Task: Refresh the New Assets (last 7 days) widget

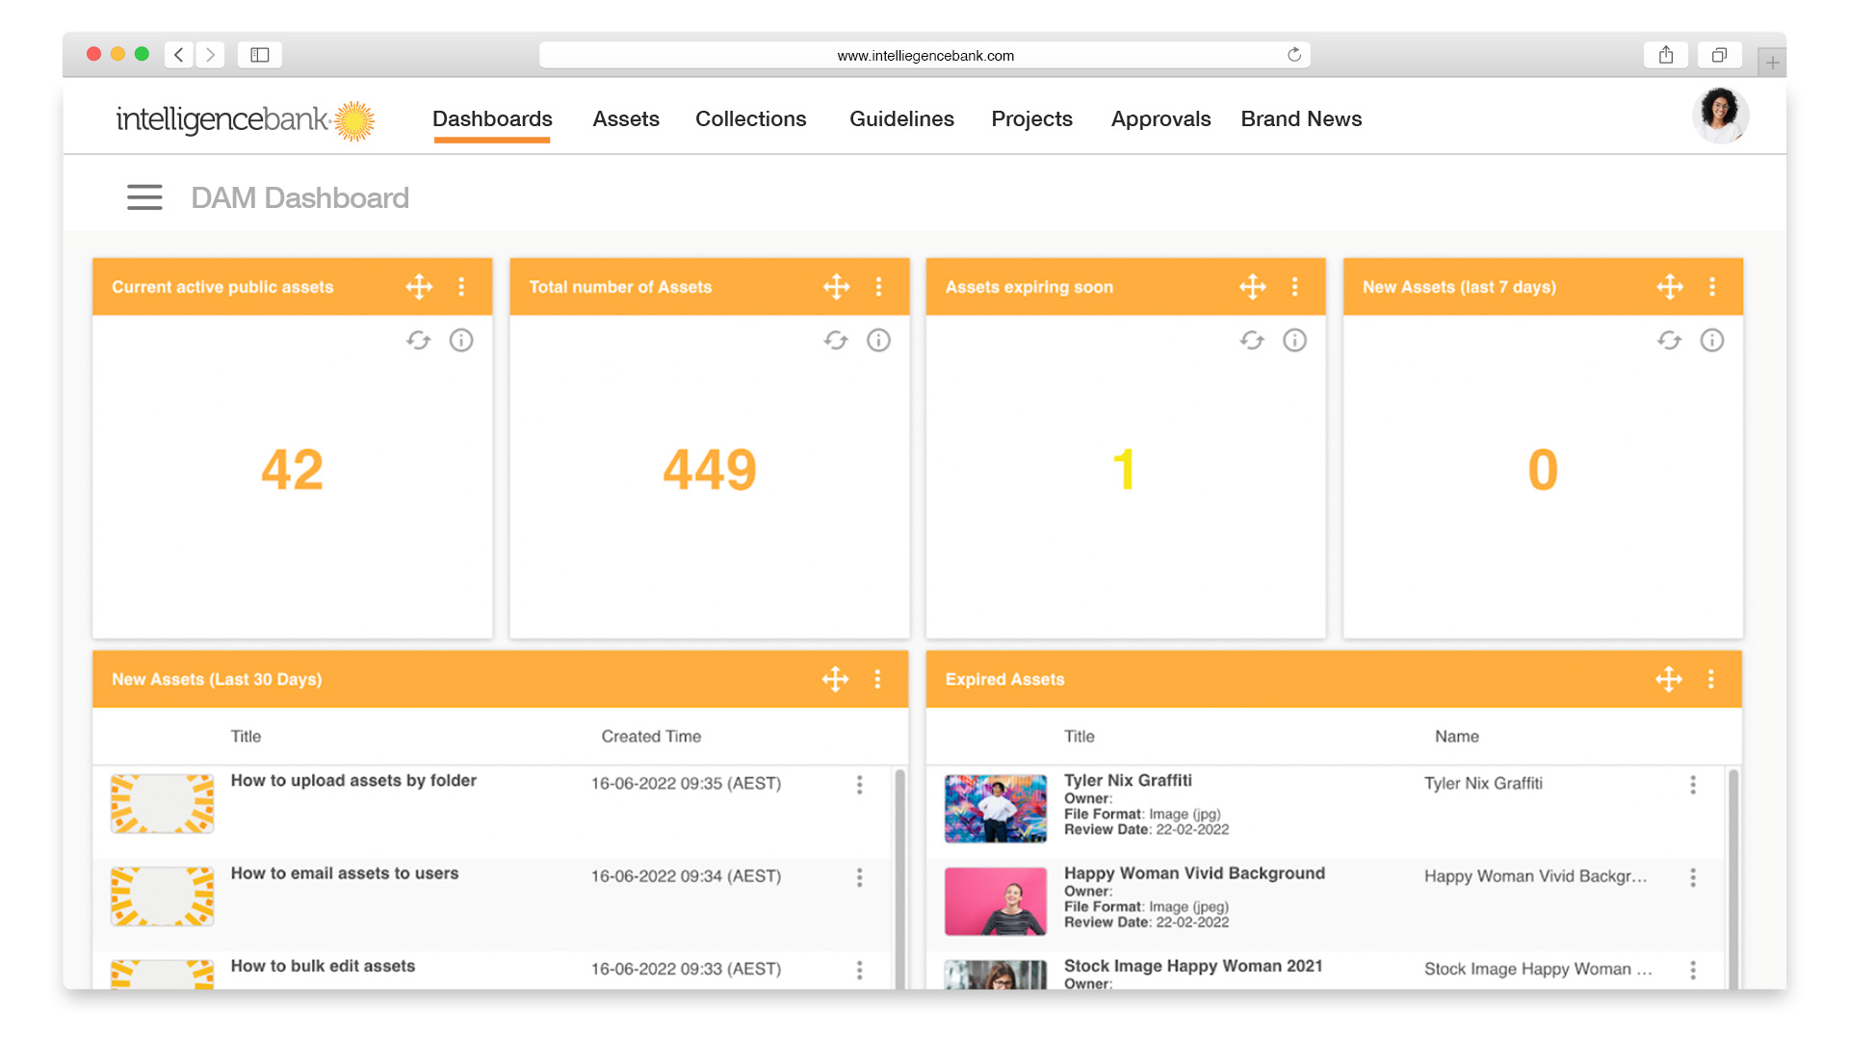Action: click(x=1669, y=340)
